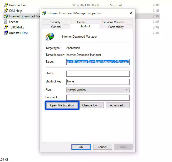The width and height of the screenshot is (172, 162).
Task: Open the Previous Versions tab
Action: 113,22
